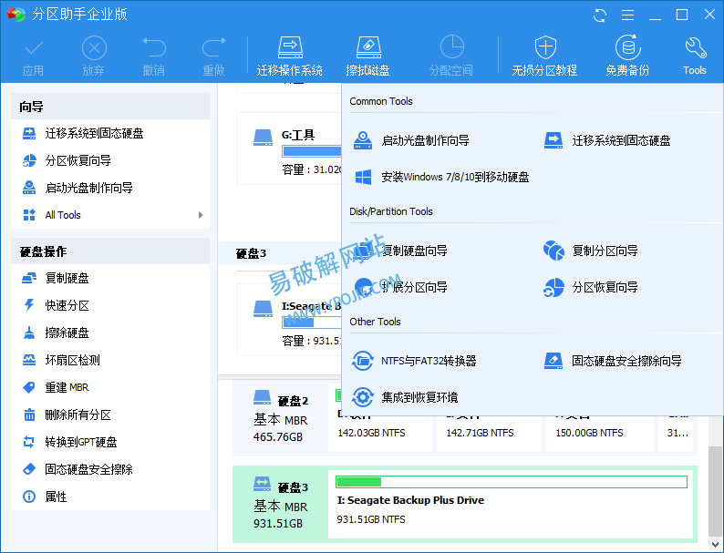Click the 迁移操作系统 toolbar icon
Viewport: 724px width, 553px height.
(289, 49)
